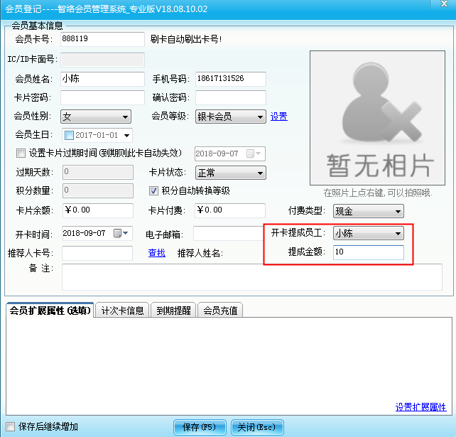Switch to 计次卡信息 tab

click(122, 310)
